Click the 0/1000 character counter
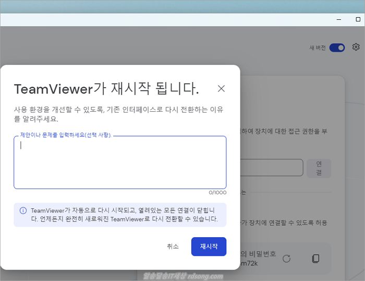365x281 pixels. click(x=217, y=193)
